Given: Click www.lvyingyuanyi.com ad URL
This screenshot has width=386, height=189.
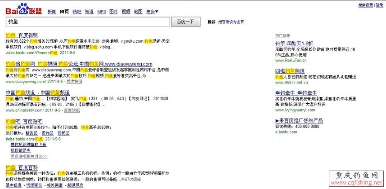Looking at the screenshot, I should (x=295, y=110).
